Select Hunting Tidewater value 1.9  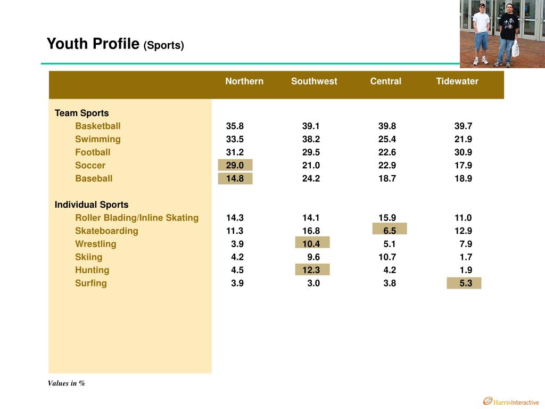[x=466, y=270]
